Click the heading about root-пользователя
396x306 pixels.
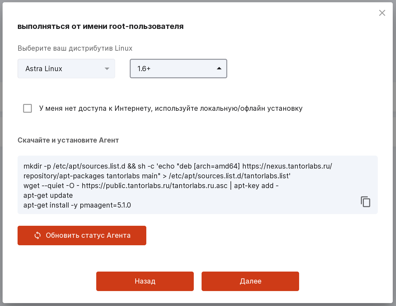[100, 26]
